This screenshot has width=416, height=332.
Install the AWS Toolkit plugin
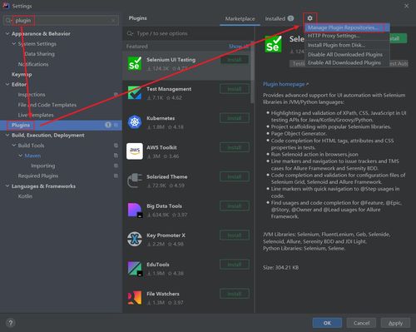tap(235, 147)
